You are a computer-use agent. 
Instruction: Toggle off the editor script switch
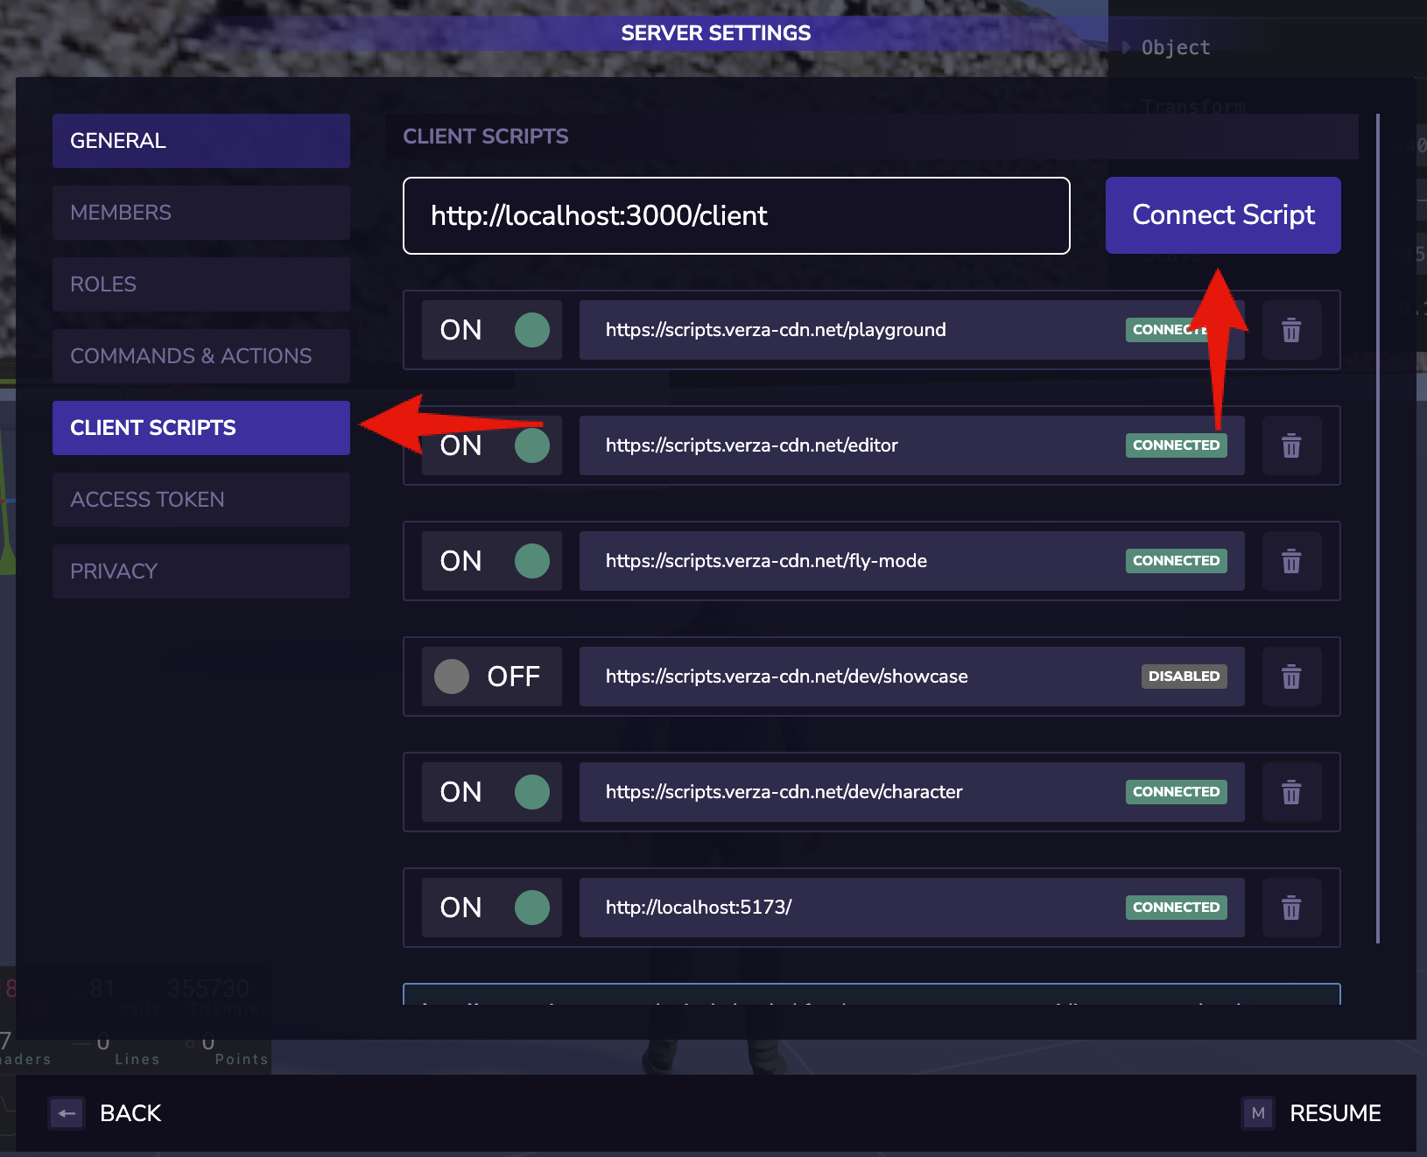point(492,445)
